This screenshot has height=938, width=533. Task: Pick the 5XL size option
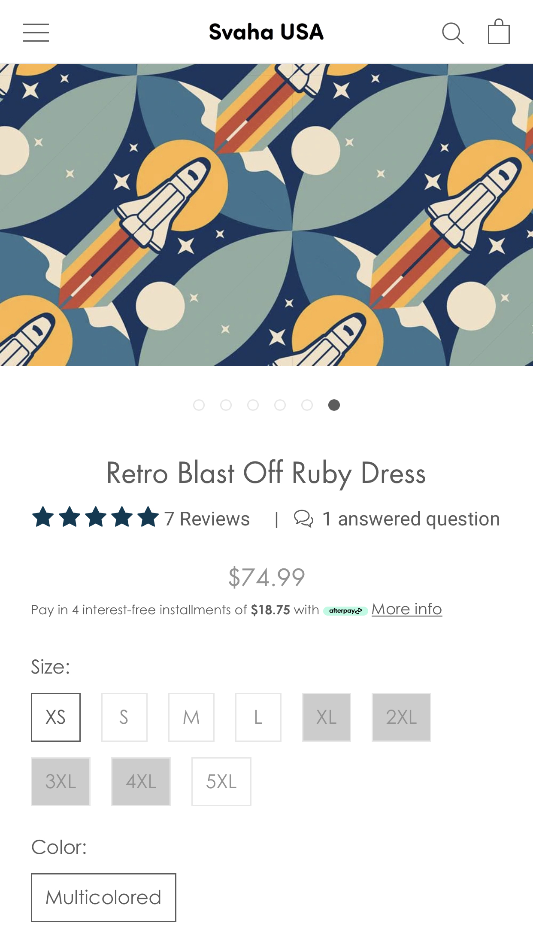(x=221, y=781)
